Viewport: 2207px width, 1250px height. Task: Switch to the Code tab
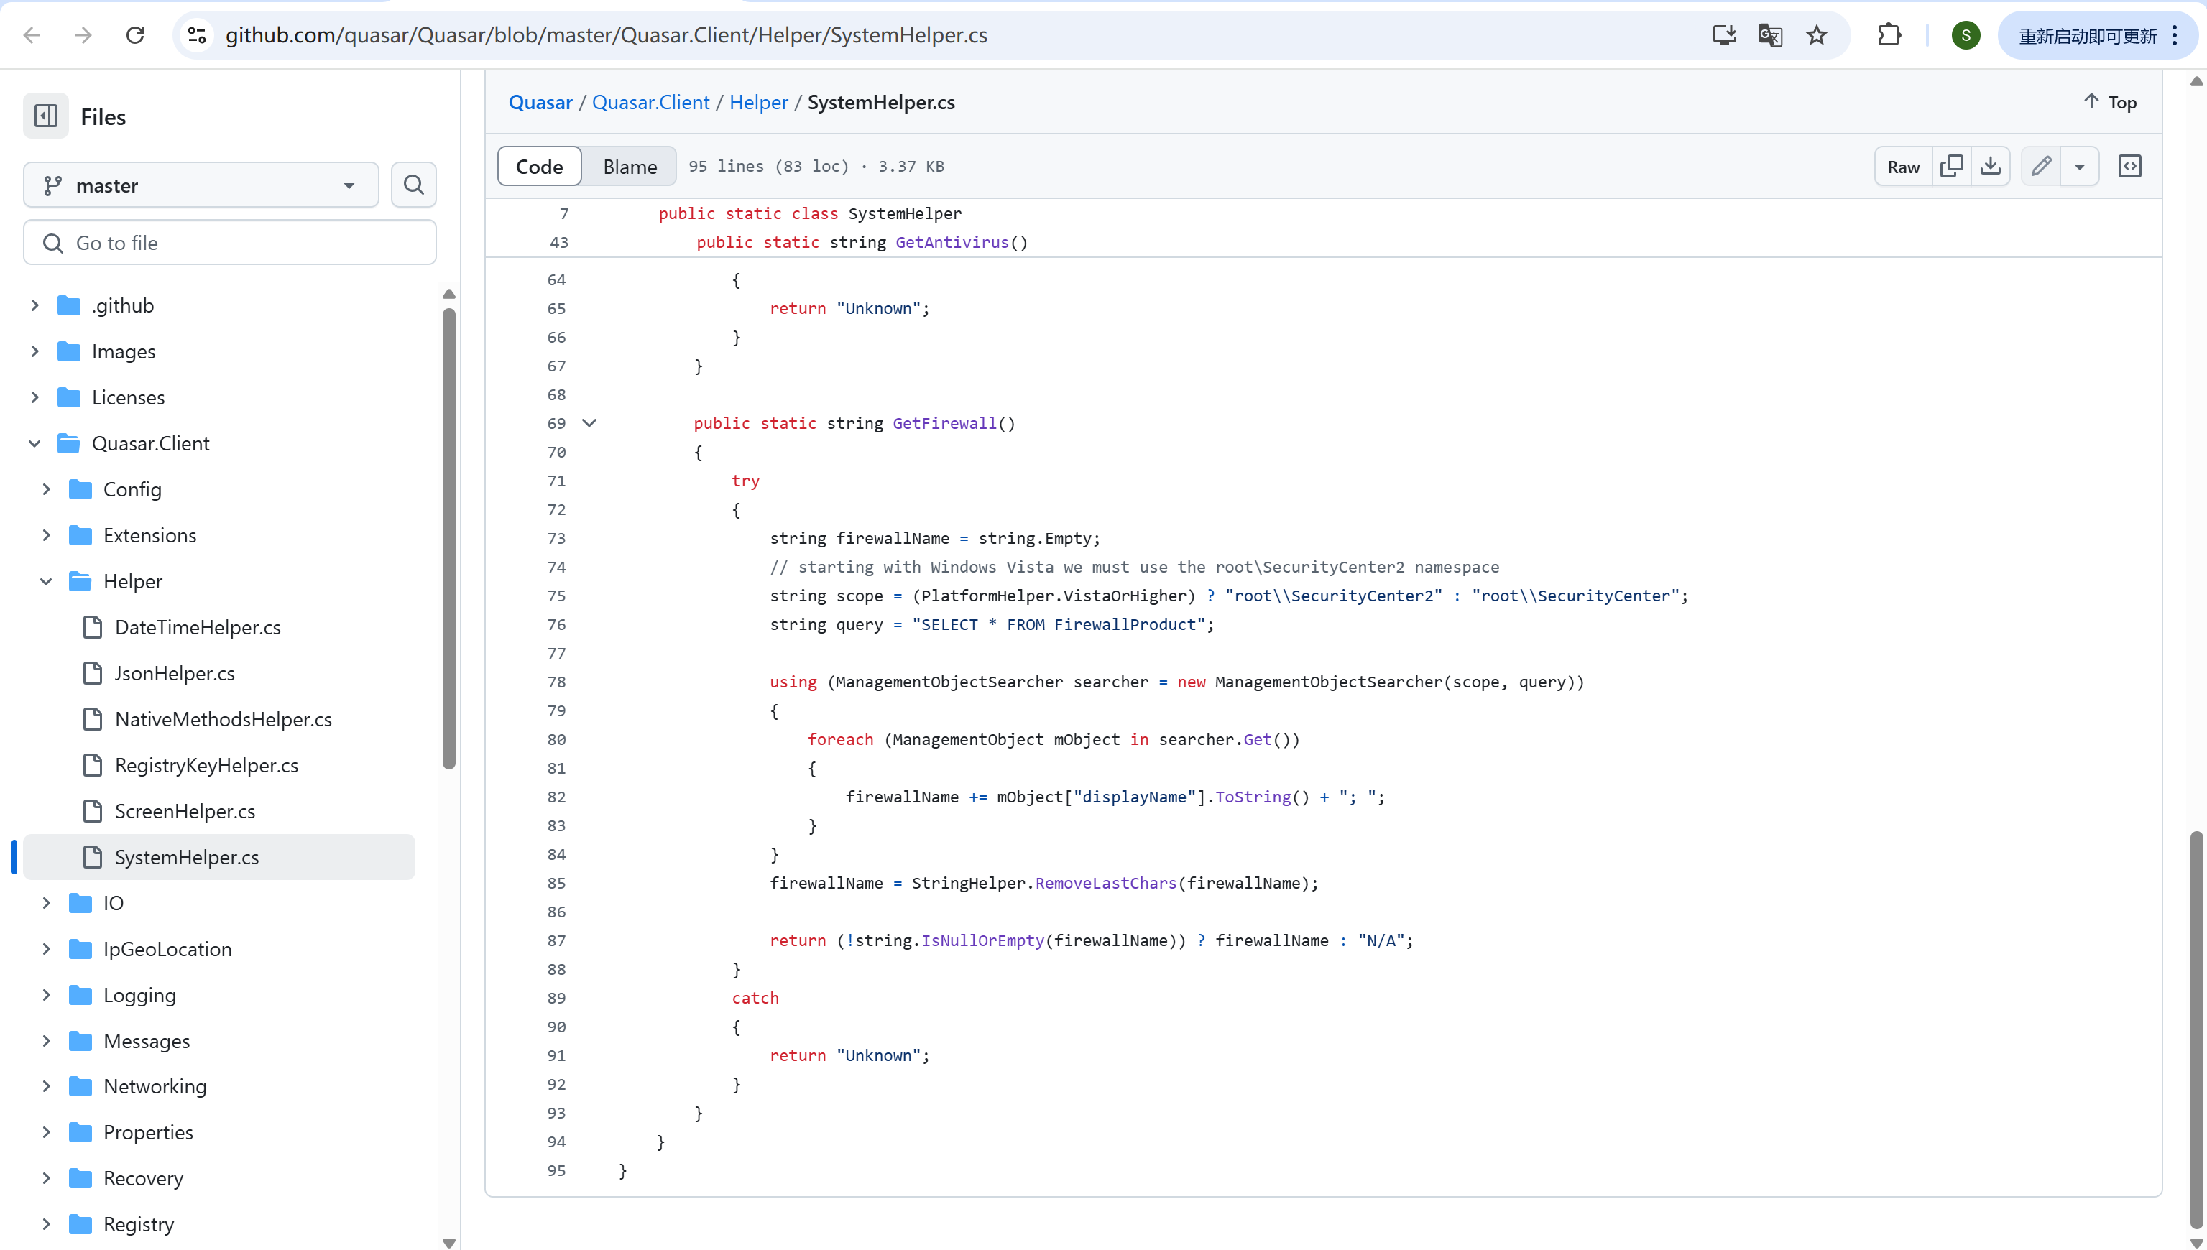tap(539, 166)
